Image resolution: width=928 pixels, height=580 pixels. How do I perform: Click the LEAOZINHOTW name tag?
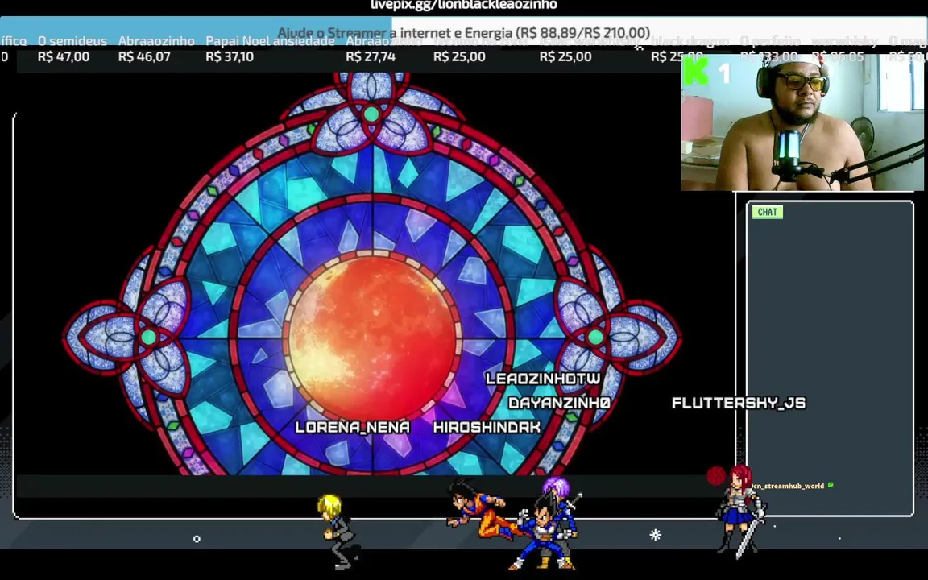(543, 379)
